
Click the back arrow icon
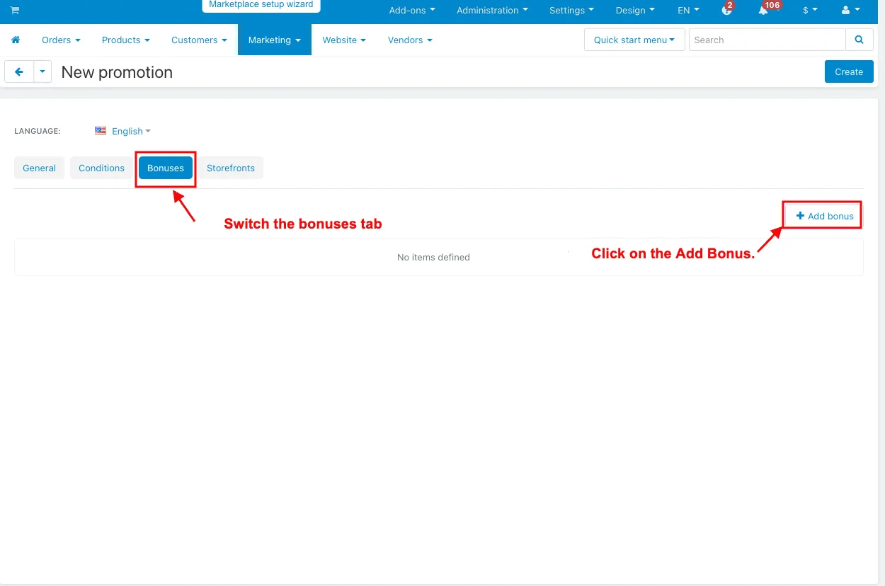19,72
